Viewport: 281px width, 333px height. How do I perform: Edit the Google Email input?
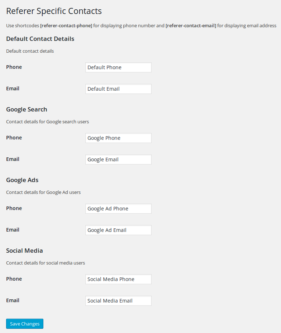[x=118, y=160]
